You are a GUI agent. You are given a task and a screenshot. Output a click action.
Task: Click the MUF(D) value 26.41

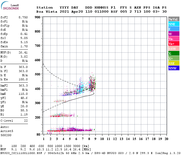click(23, 53)
